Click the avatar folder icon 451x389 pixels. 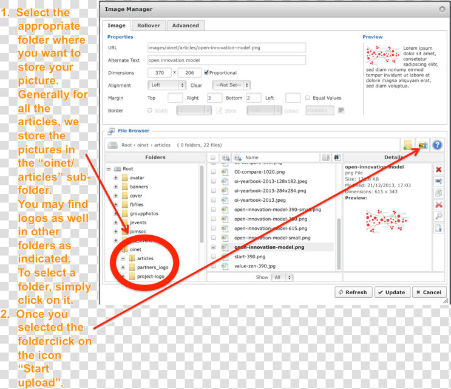pyautogui.click(x=125, y=177)
